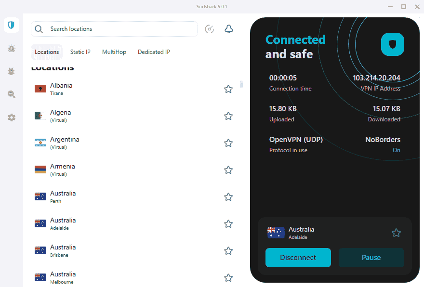Click the Australia Perth flag icon

click(40, 196)
